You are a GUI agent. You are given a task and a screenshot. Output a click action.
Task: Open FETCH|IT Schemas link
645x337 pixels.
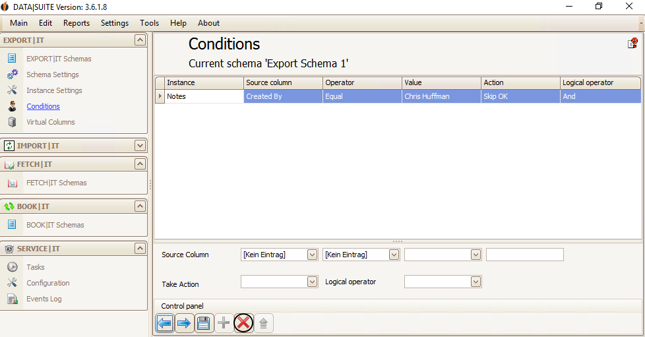(56, 183)
